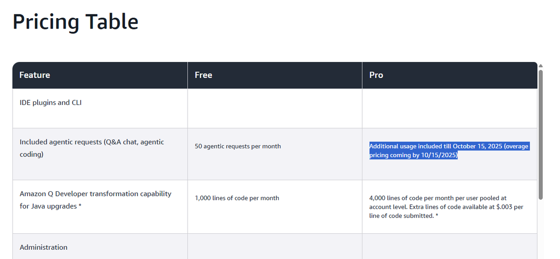
Task: Click the Administration row label
Action: point(43,247)
